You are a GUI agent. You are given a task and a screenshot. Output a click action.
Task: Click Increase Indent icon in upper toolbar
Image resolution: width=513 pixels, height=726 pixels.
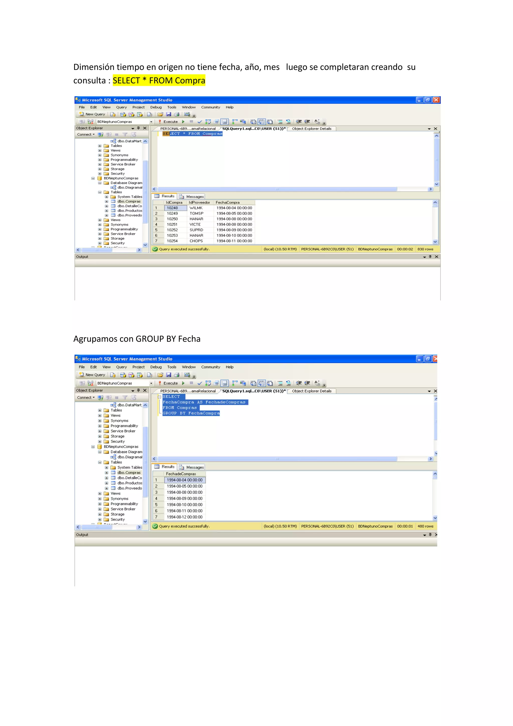point(307,122)
